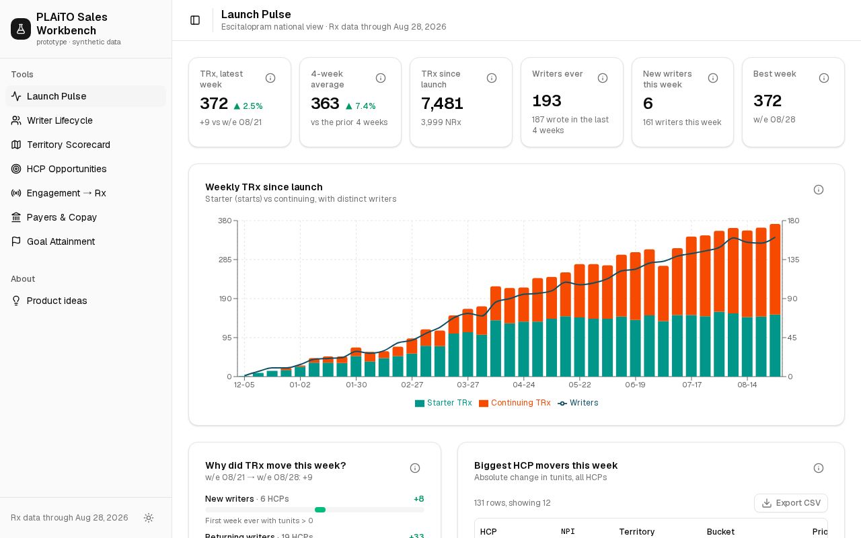This screenshot has width=861, height=538.
Task: Sort by Territory column header
Action: point(636,531)
